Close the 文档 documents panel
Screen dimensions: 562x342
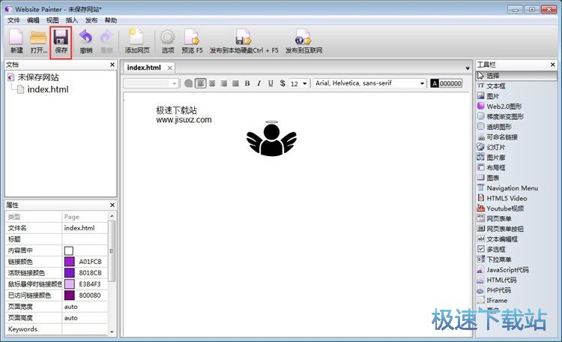point(112,64)
